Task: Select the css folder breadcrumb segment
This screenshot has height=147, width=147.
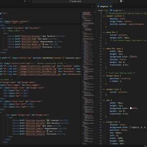Action: click(106, 10)
